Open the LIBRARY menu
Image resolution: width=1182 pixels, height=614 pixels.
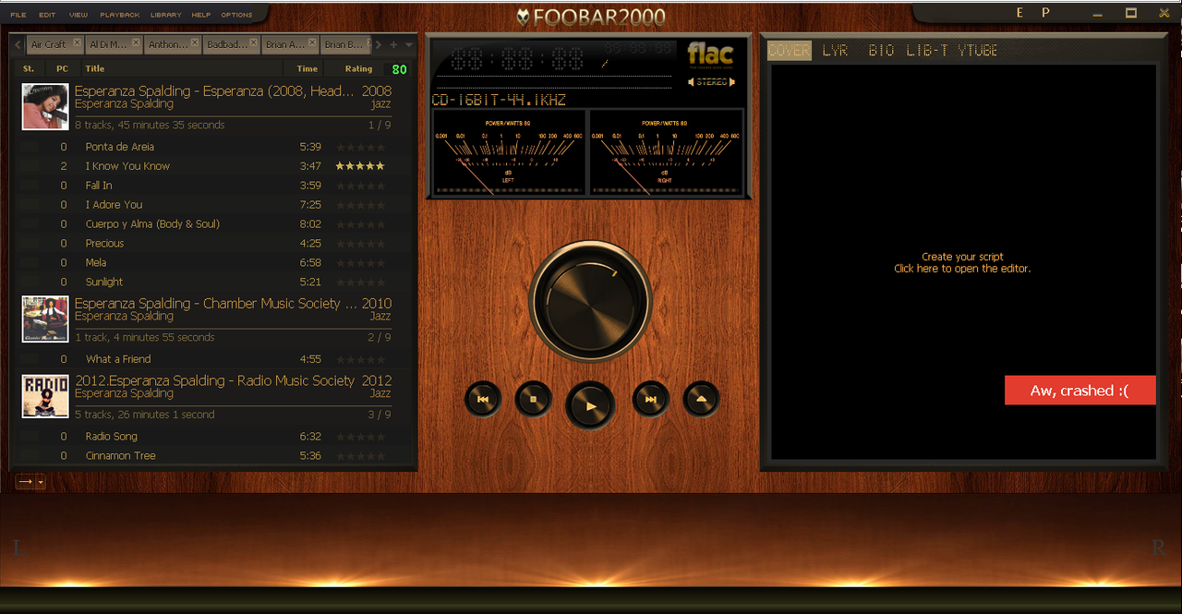point(166,15)
